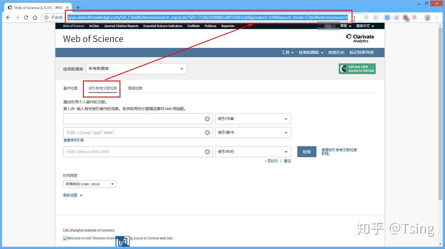This screenshot has height=249, width=445.
Task: Click the Clarivate Analytics logo
Action: tap(360, 38)
